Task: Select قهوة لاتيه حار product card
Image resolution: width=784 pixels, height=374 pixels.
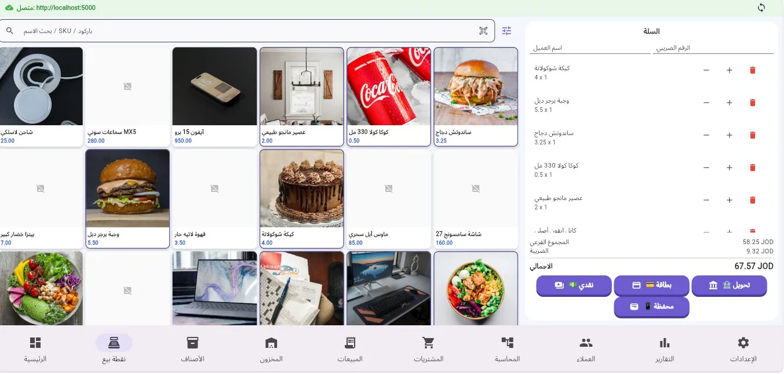Action: [214, 199]
